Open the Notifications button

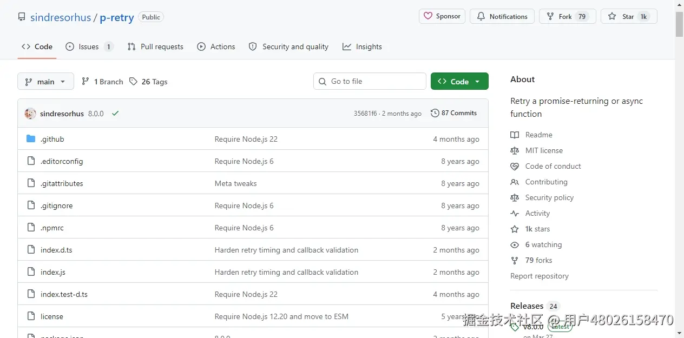(x=502, y=16)
